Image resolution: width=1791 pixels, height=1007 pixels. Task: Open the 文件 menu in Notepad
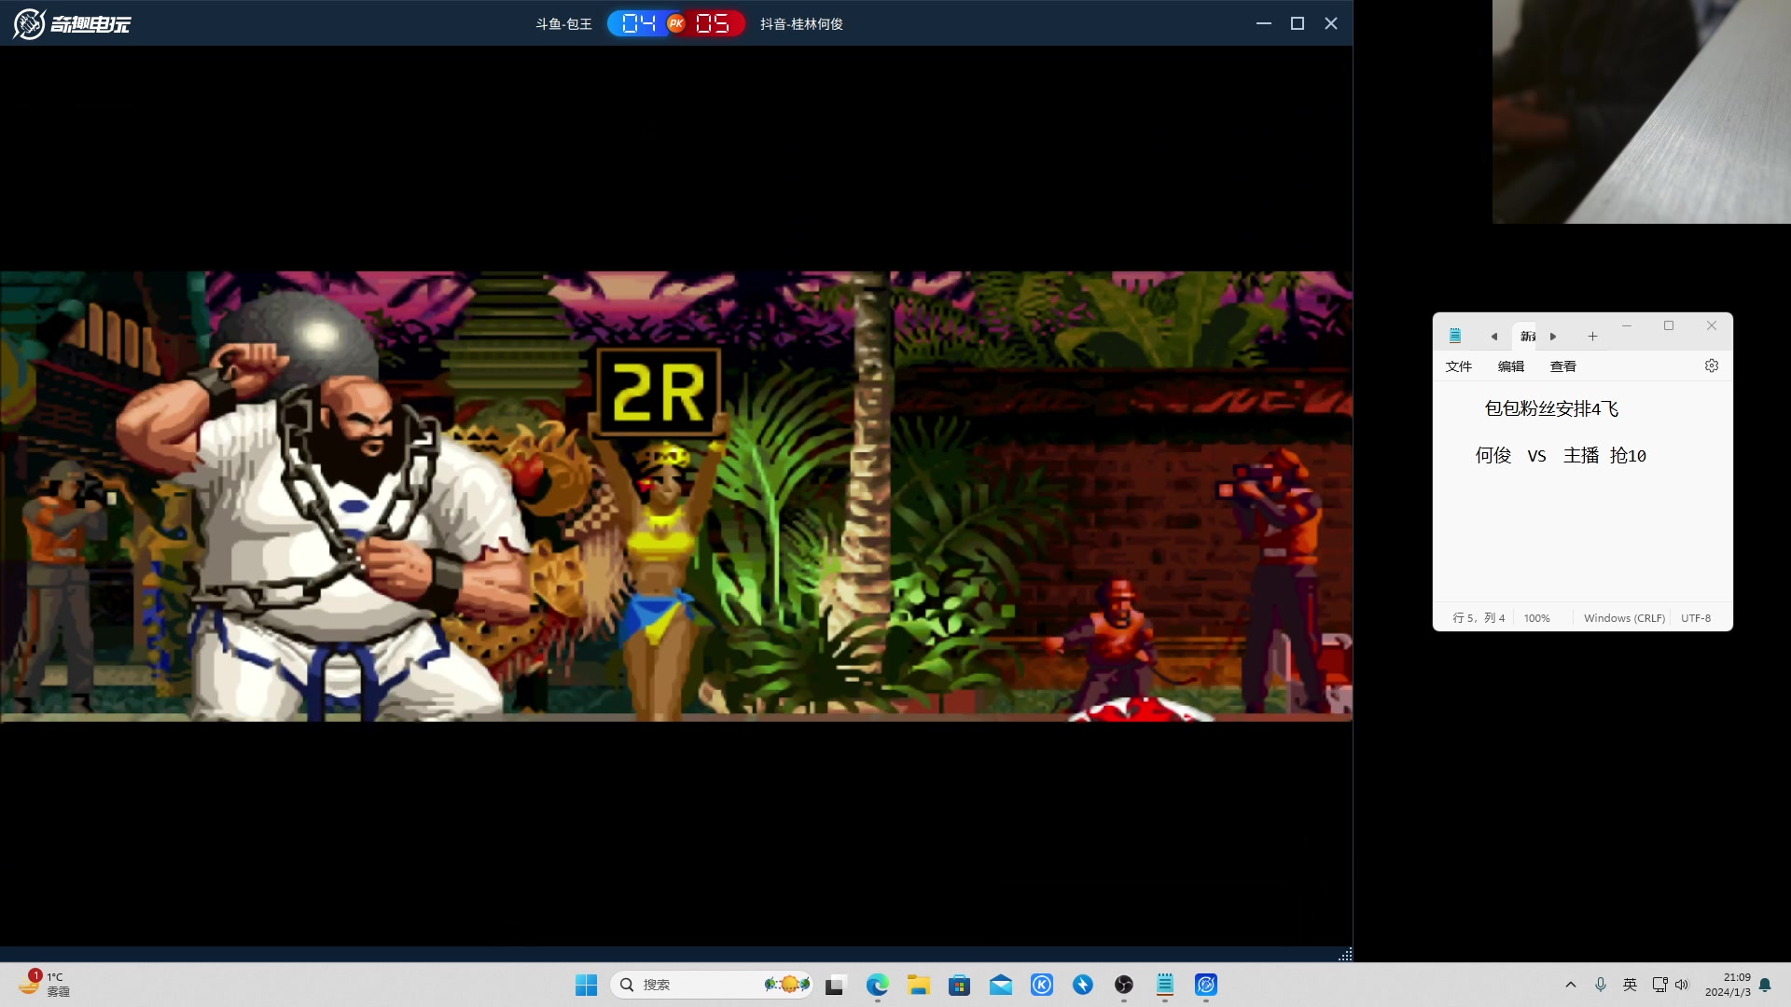(1459, 366)
